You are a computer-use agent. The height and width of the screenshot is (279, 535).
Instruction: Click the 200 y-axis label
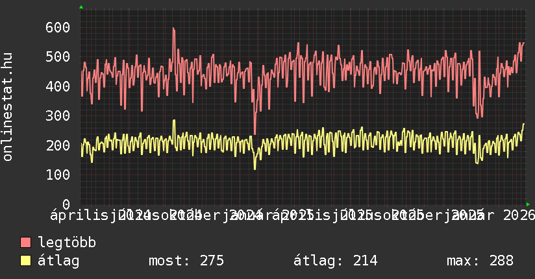pyautogui.click(x=57, y=145)
